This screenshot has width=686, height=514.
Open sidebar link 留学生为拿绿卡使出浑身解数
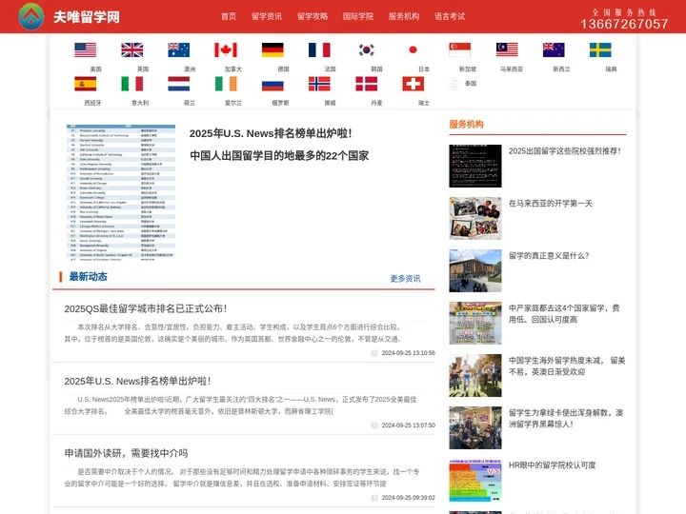(566, 418)
